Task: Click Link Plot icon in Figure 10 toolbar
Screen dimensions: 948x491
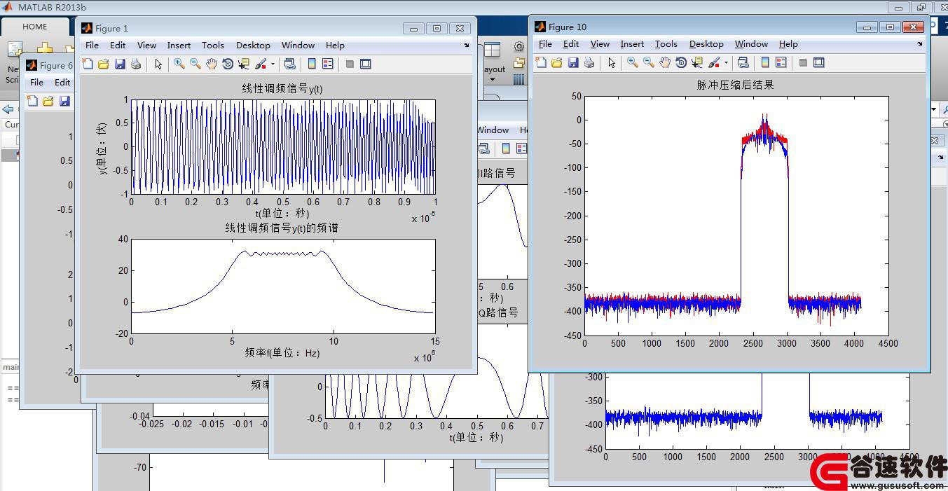Action: point(743,62)
